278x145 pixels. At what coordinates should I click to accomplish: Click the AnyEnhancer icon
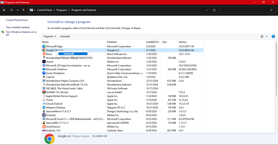coord(44,127)
